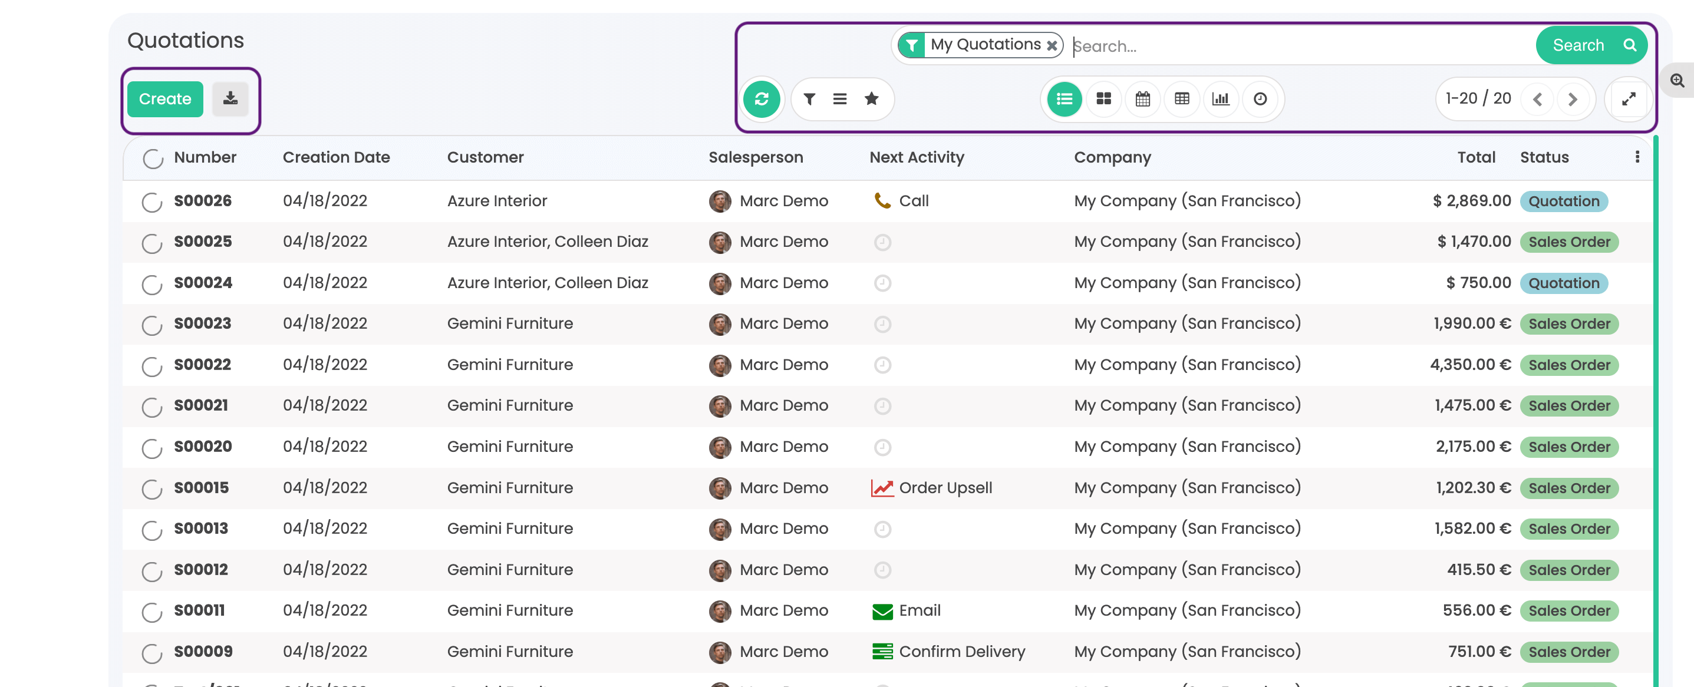Switch to Calendar view
The height and width of the screenshot is (687, 1694).
[1142, 99]
